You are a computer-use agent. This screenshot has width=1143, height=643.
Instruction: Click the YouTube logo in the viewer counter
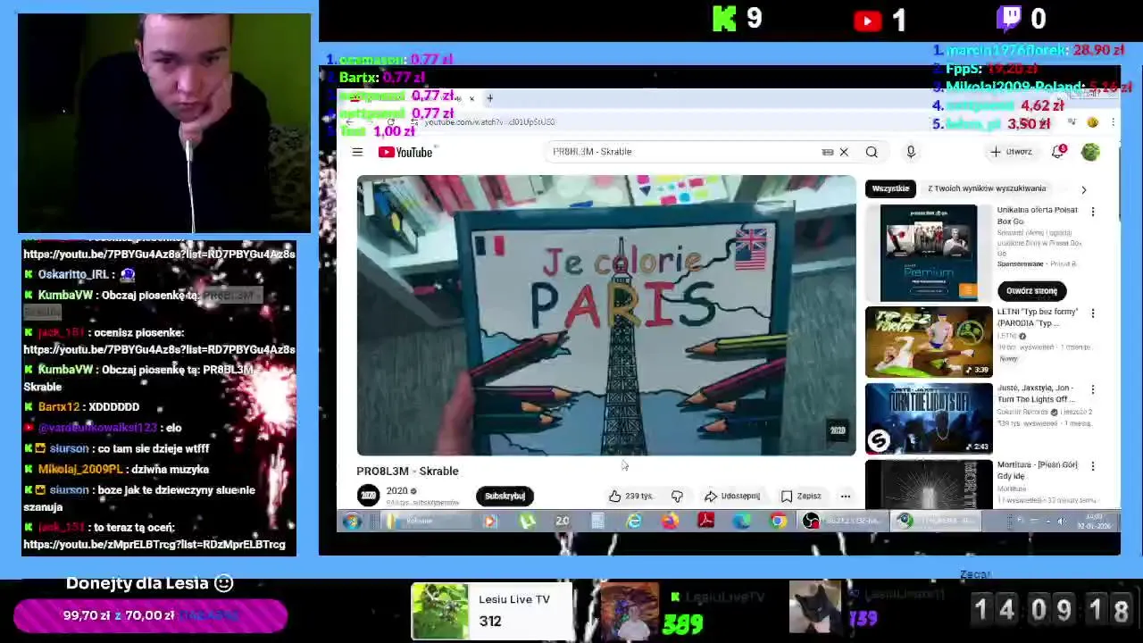[x=867, y=21]
